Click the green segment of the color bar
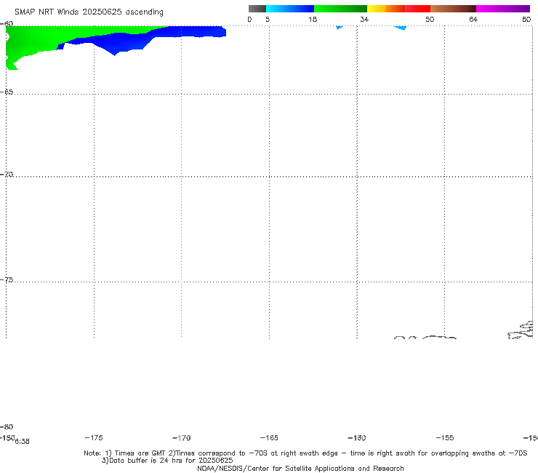 coord(340,9)
